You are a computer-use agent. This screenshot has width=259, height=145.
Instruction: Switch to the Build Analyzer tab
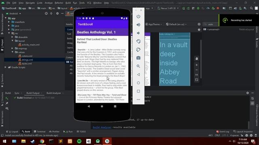pyautogui.click(x=54, y=93)
